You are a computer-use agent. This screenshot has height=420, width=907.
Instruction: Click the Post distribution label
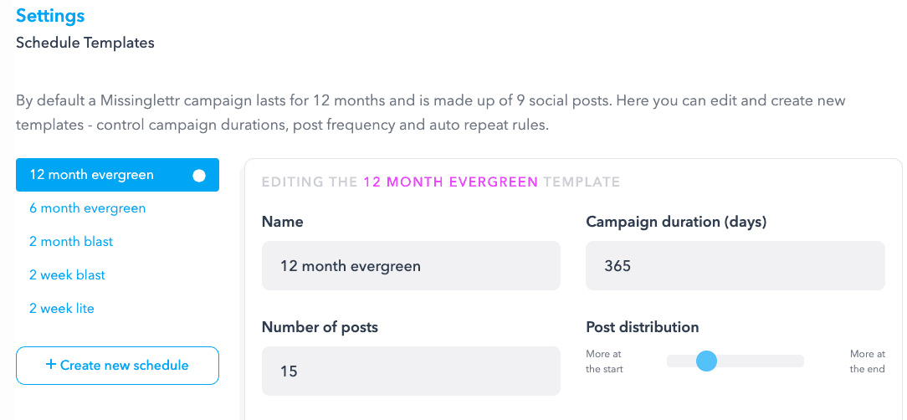[x=642, y=327]
